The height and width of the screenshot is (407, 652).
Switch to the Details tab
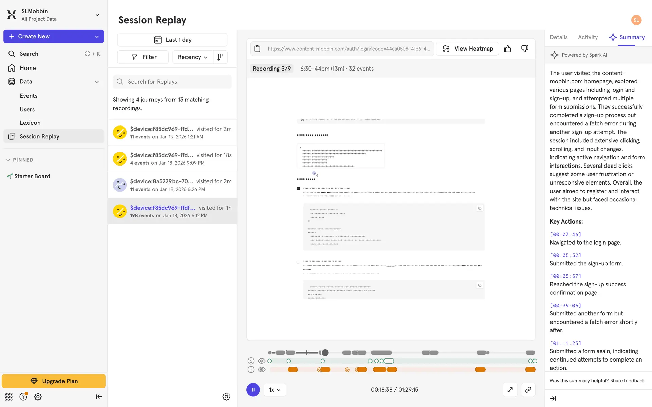pos(558,37)
